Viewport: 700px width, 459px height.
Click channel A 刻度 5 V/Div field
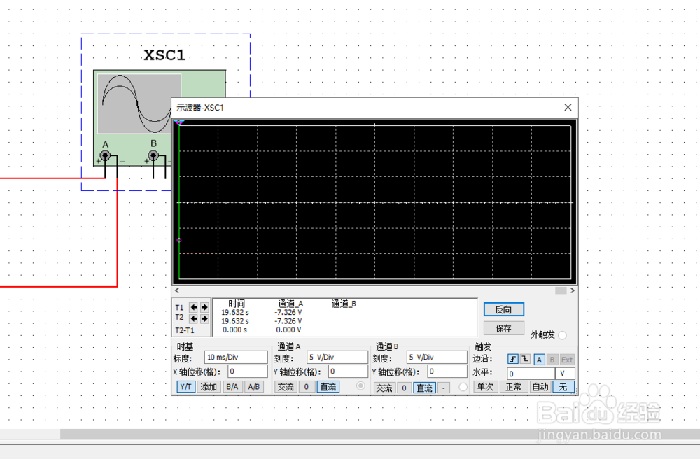tap(337, 358)
